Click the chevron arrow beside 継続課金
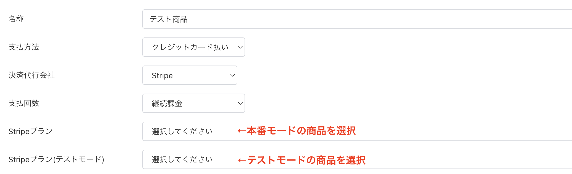The image size is (572, 174). [x=240, y=104]
